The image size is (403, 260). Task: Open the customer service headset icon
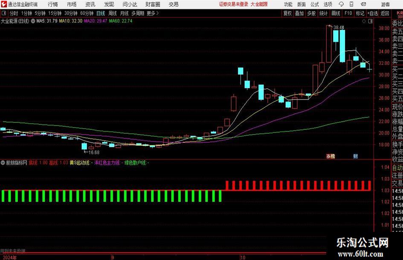click(341, 4)
